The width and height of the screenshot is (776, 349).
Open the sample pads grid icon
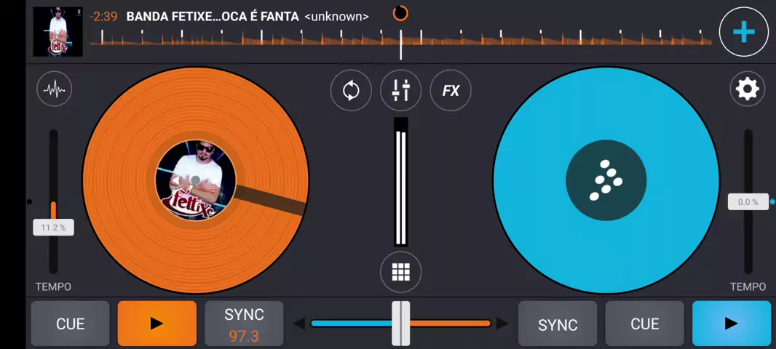pos(400,272)
